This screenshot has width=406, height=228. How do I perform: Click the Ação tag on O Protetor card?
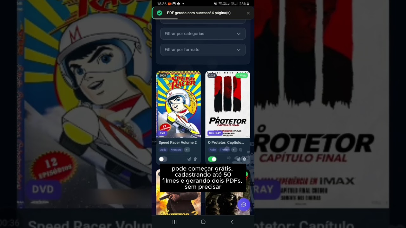pyautogui.click(x=213, y=150)
